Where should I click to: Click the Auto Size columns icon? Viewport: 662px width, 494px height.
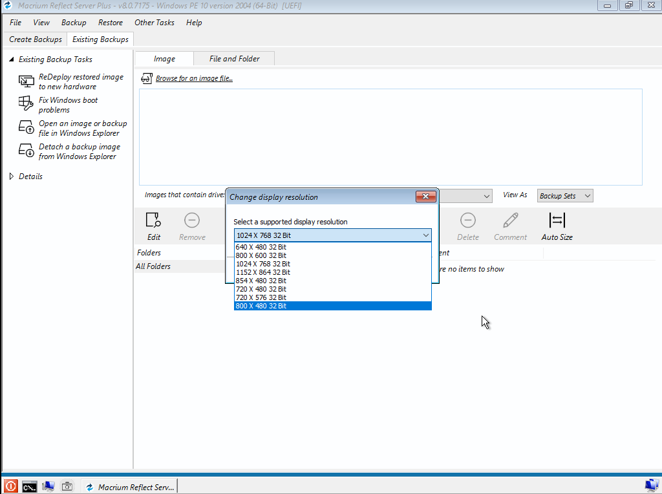pos(557,220)
